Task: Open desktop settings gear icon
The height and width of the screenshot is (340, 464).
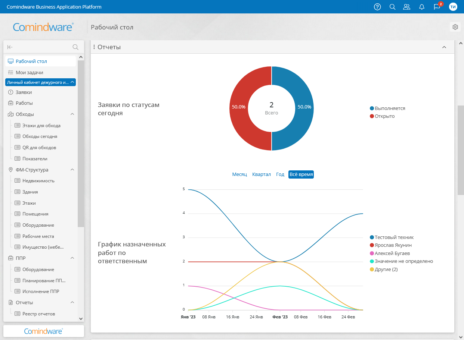Action: click(x=455, y=27)
